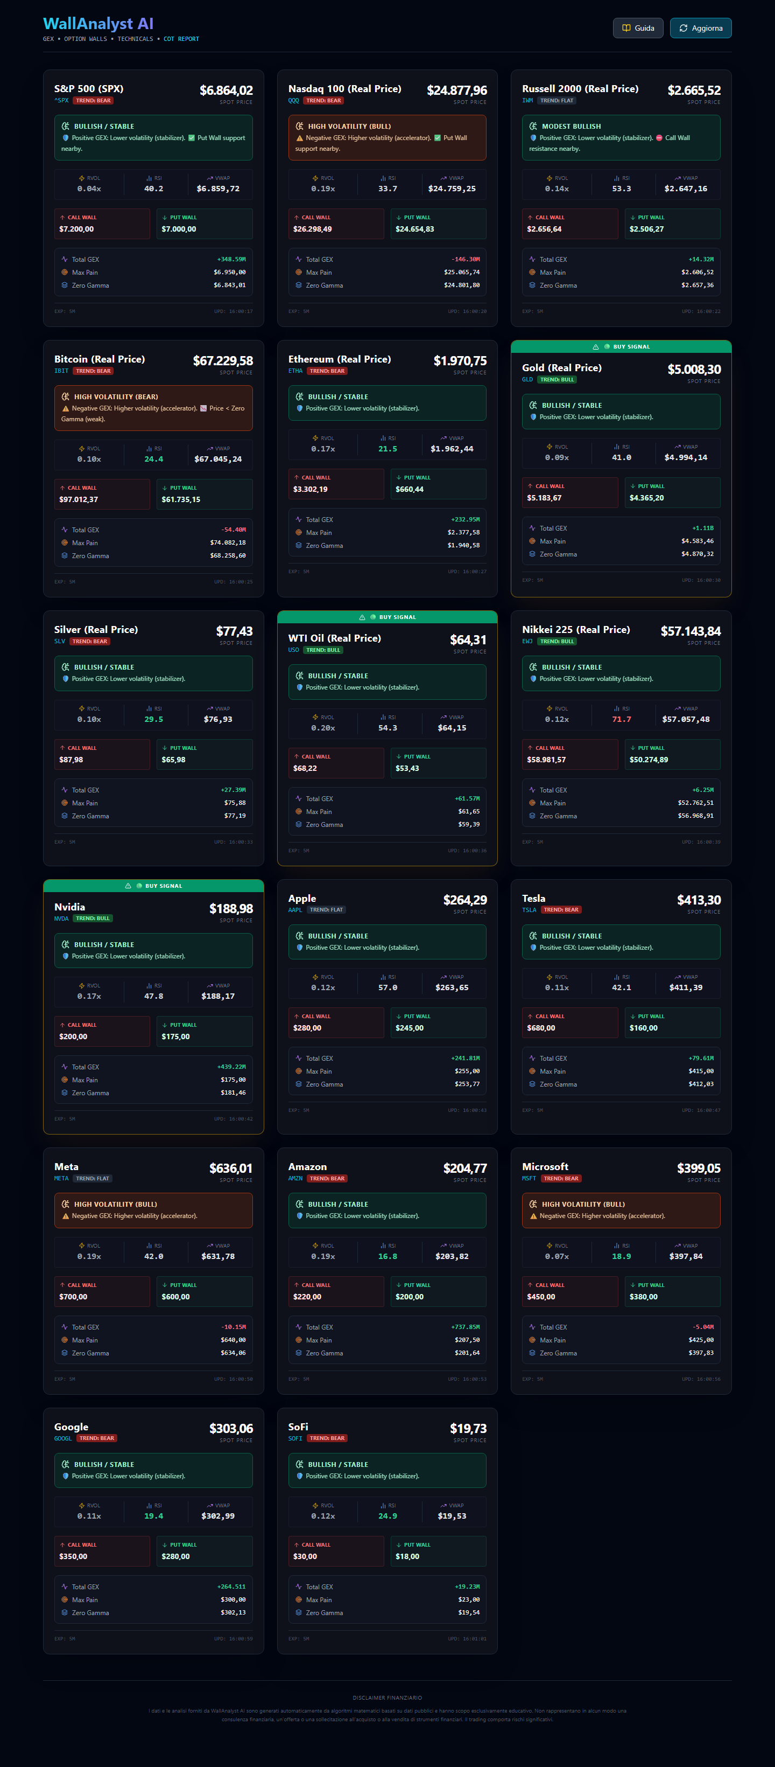Click the NVDA ticker symbol under Nvidia
Viewport: 775px width, 1767px height.
(x=61, y=919)
